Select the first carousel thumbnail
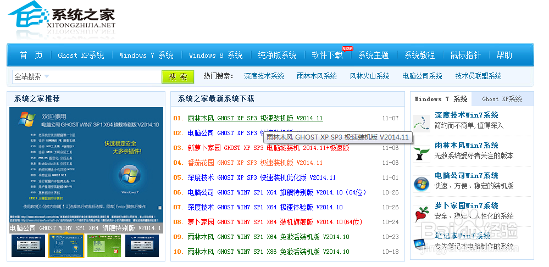 pyautogui.click(x=28, y=246)
